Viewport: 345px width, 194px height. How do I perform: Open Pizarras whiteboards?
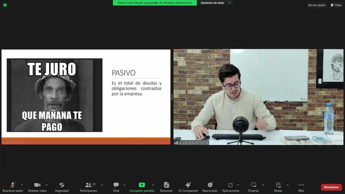(253, 187)
